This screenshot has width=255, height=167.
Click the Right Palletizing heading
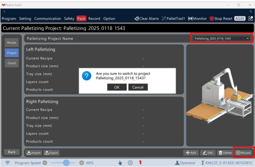pyautogui.click(x=42, y=102)
